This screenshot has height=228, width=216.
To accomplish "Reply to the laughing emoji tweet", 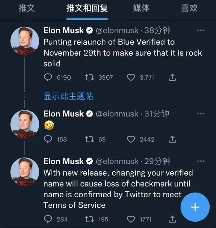I will click(49, 139).
